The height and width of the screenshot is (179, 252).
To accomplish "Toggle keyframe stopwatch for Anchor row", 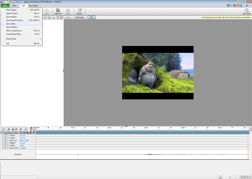I will coord(5,135).
